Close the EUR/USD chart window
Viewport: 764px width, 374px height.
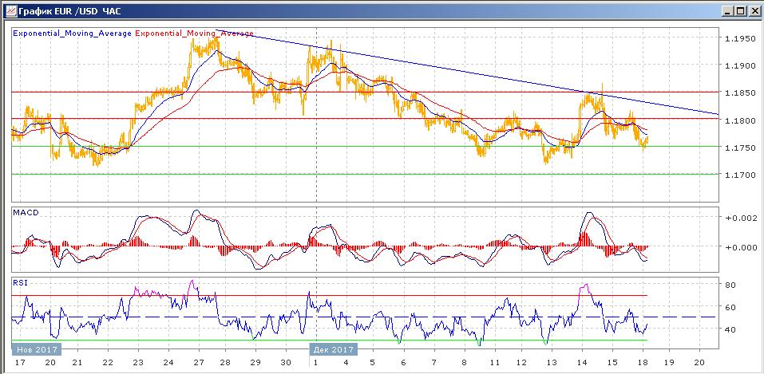coord(754,10)
